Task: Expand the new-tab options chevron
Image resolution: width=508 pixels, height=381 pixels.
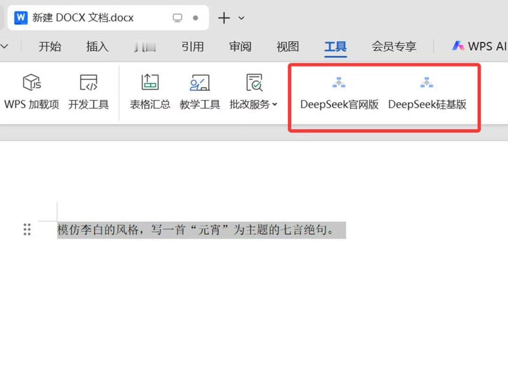Action: [241, 18]
